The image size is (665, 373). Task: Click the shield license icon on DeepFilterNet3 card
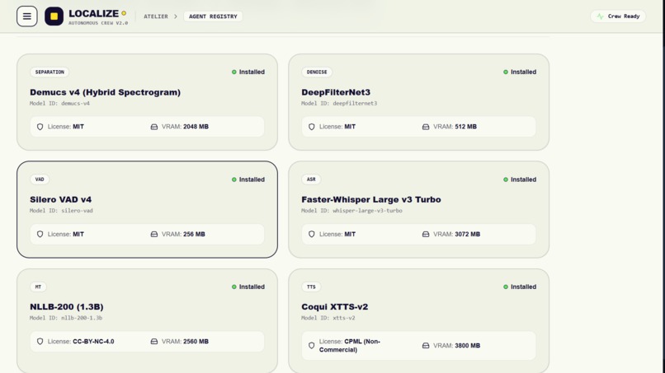click(311, 127)
